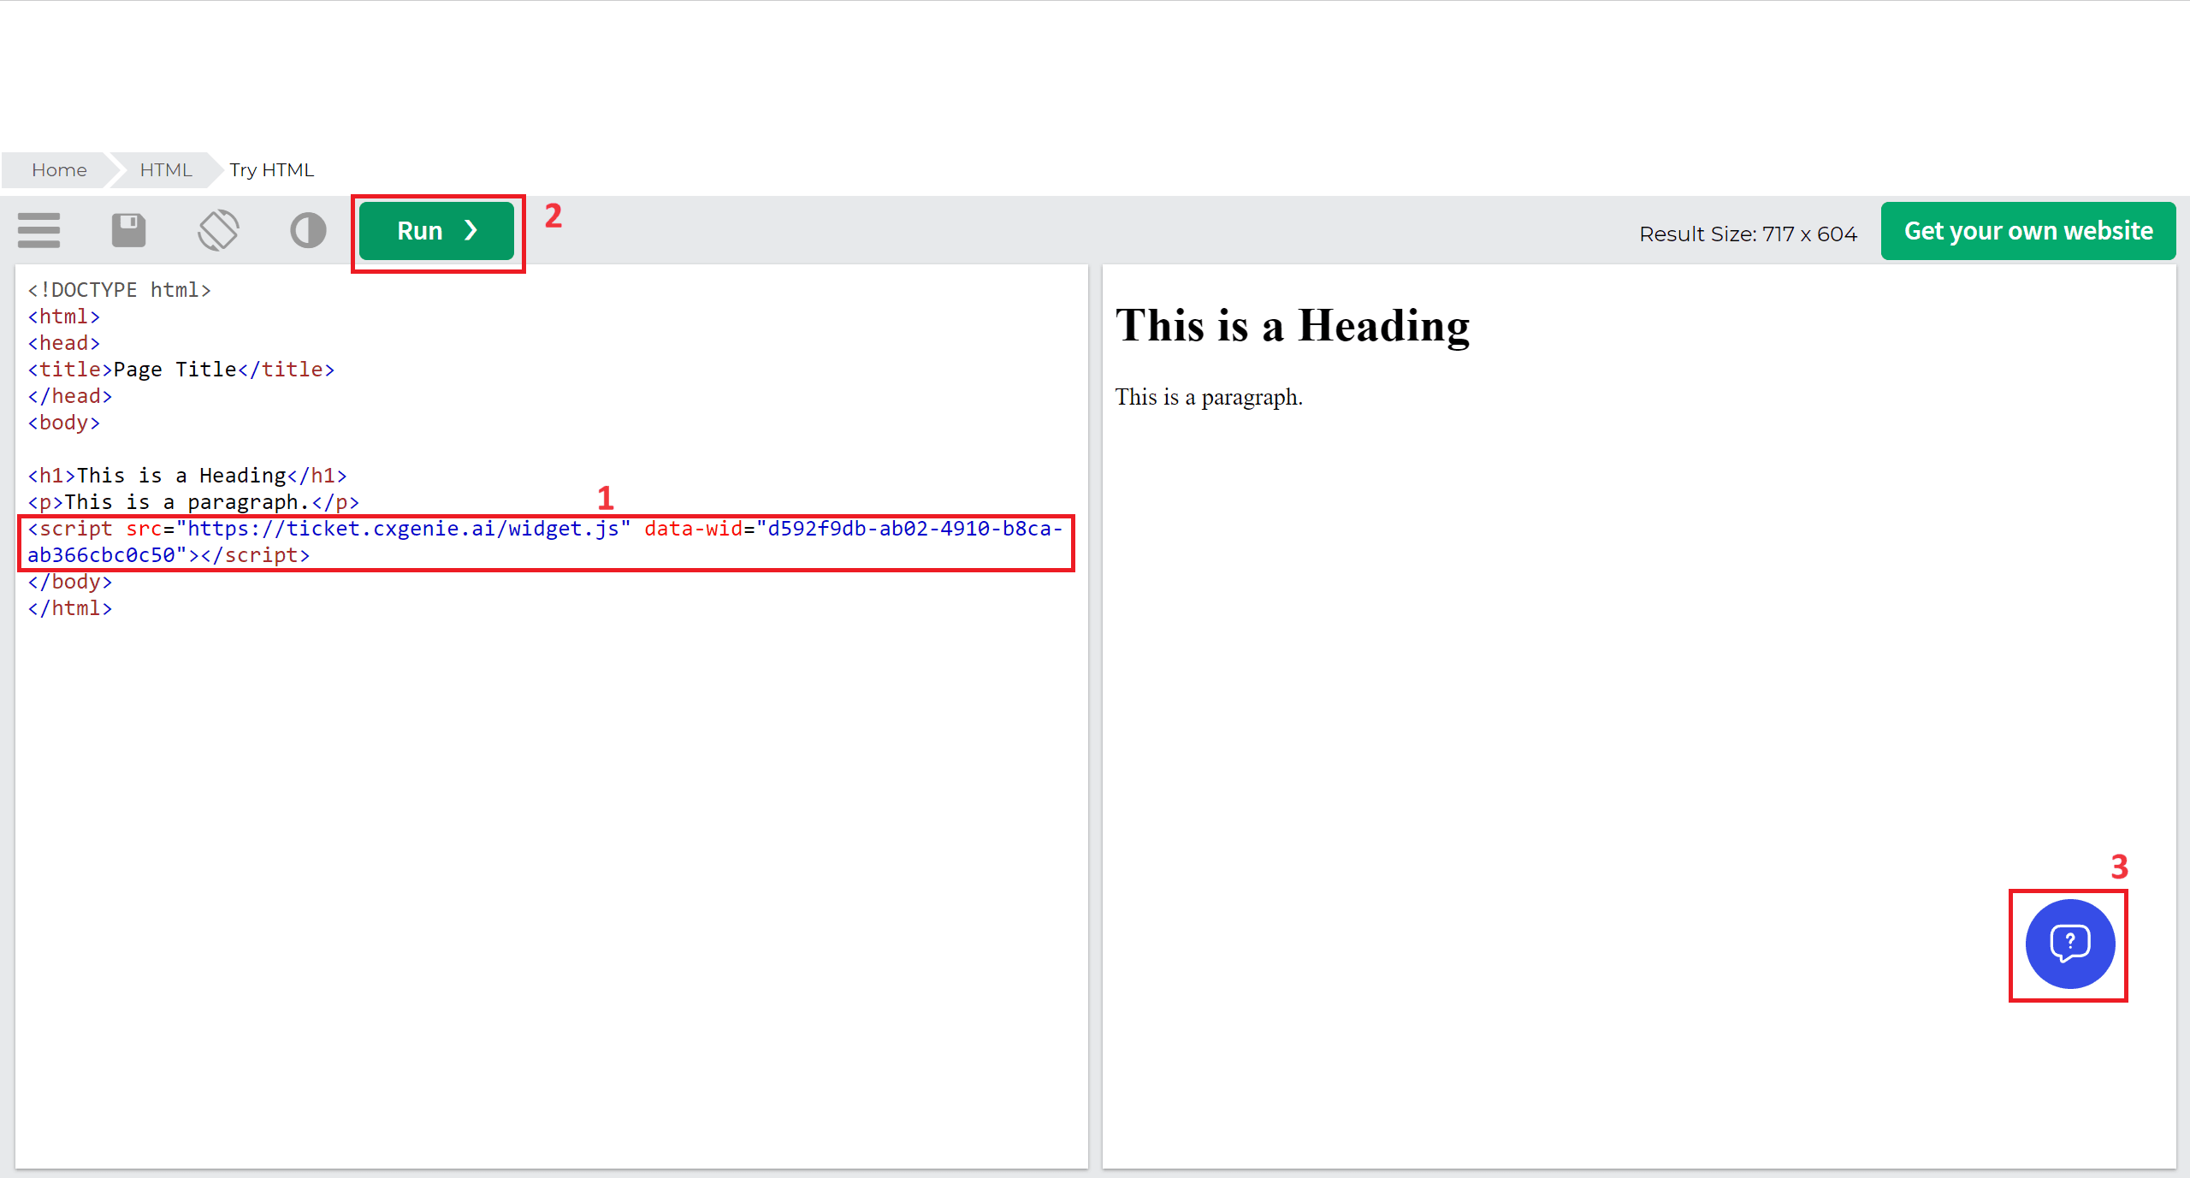Screen dimensions: 2190x1178
Task: Click the ab366cbc0c50 script closing line
Action: click(x=169, y=555)
